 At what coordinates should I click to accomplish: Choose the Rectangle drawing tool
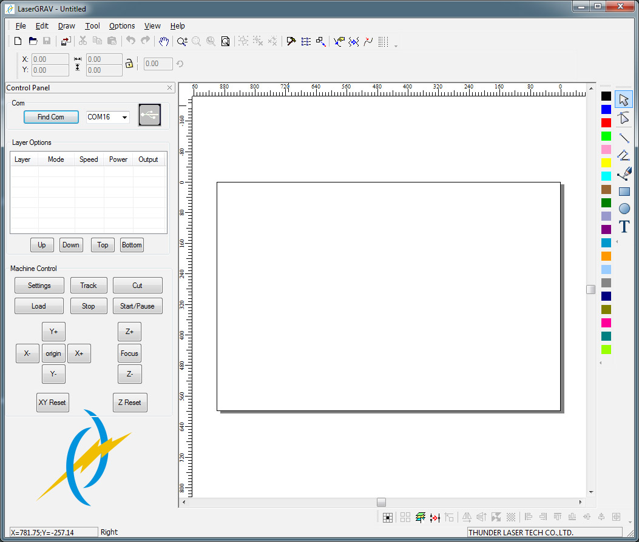(624, 192)
